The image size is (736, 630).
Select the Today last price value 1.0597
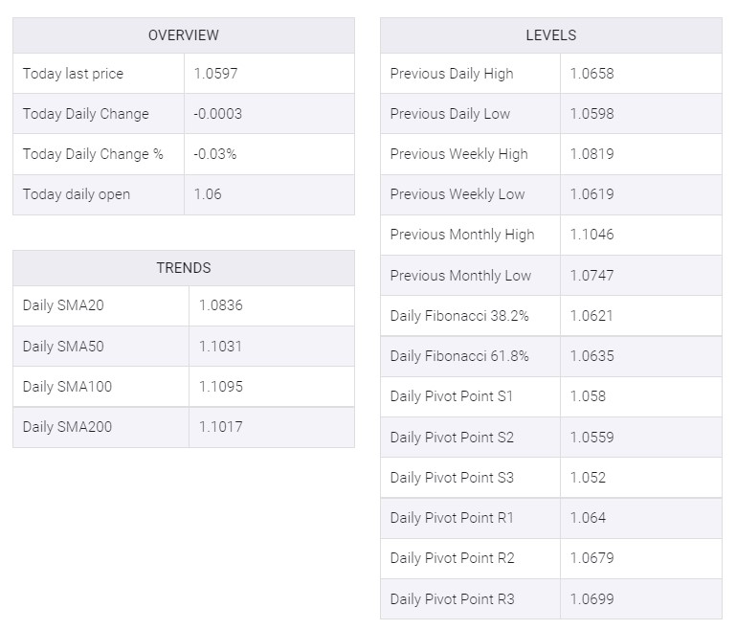216,74
